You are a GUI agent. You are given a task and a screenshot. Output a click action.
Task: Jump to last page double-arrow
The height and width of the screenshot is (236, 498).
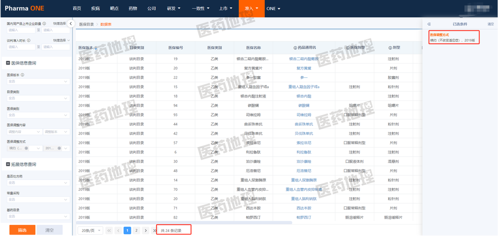[154, 230]
